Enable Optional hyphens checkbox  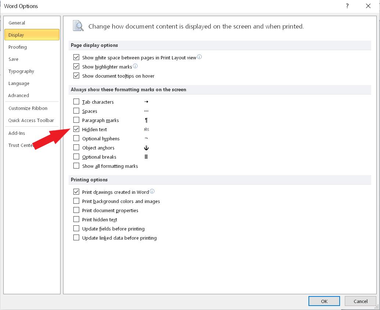[x=76, y=138]
